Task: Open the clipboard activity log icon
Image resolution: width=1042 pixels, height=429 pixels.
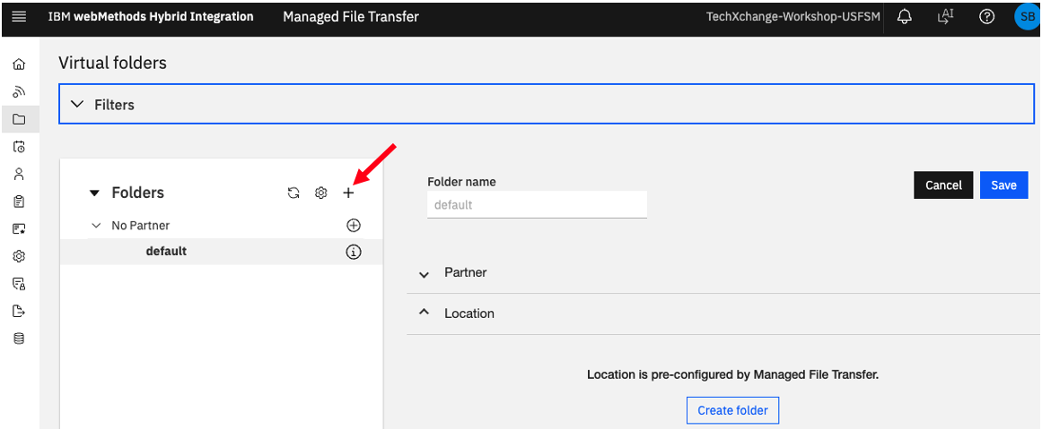Action: tap(19, 201)
